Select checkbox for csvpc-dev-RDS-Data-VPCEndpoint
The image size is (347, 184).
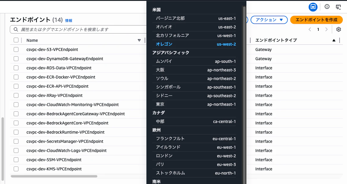[x=16, y=68]
